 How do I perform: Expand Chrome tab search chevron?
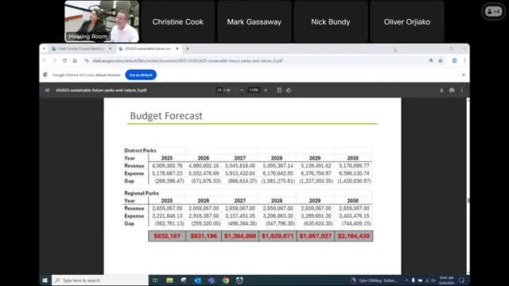point(45,48)
